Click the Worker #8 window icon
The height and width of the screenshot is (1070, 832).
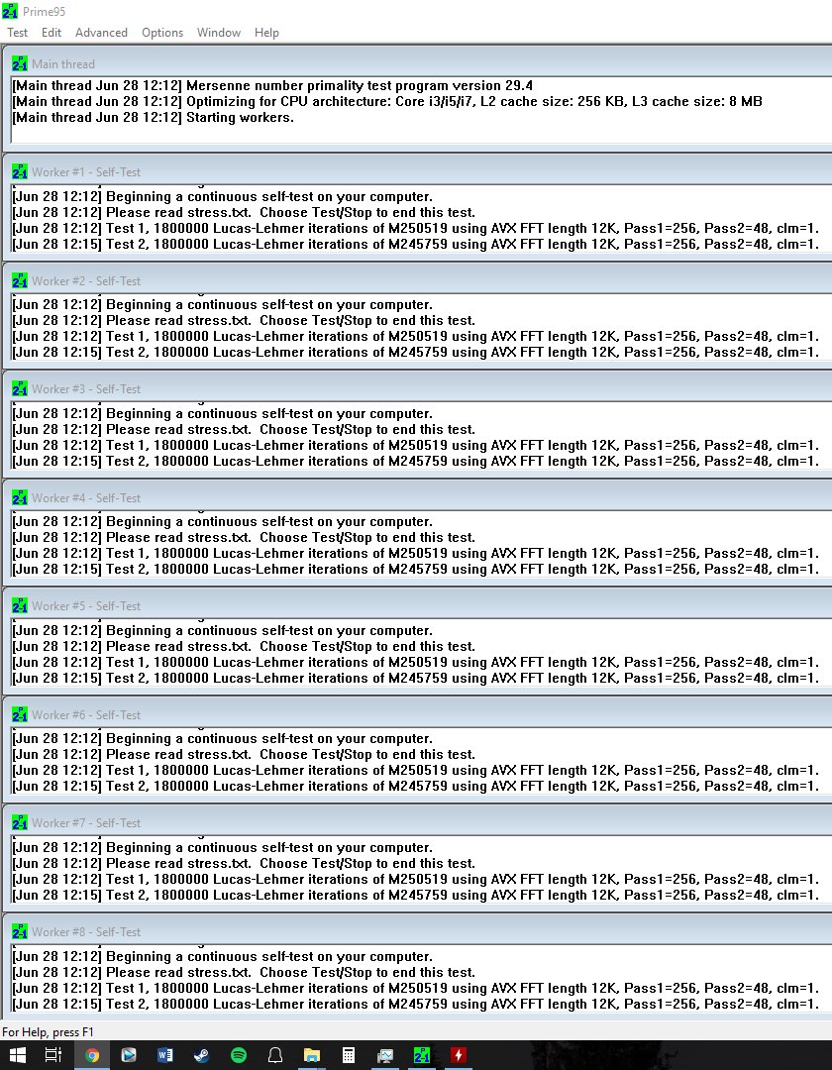[20, 931]
